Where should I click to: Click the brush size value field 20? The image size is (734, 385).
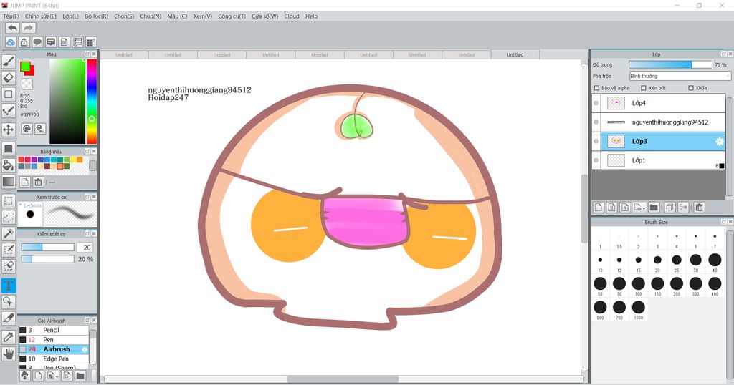pos(85,248)
